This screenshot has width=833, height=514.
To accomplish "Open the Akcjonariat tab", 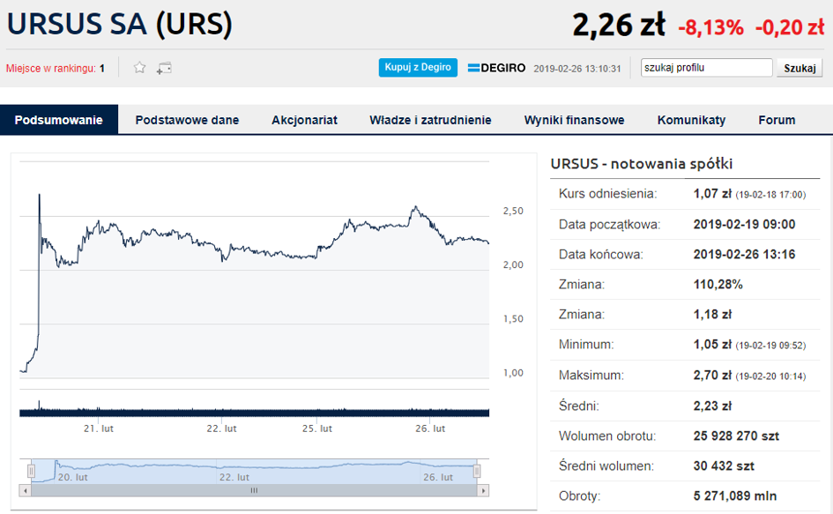I will click(304, 120).
